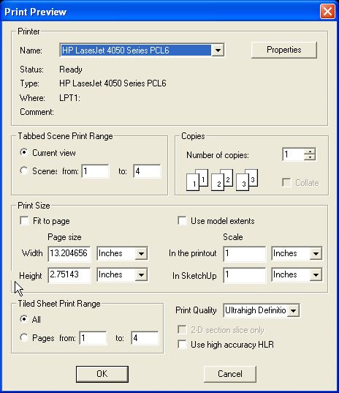Toggle Use high accuracy HLR

point(182,345)
